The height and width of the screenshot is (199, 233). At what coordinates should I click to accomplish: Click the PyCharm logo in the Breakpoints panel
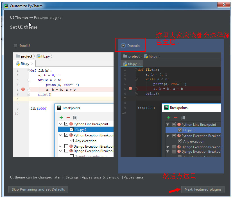tap(59, 108)
